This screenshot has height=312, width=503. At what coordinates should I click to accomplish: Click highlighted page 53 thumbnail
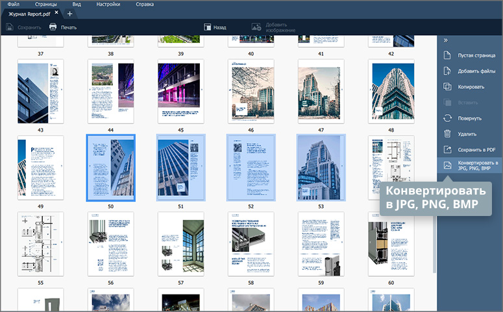[321, 168]
